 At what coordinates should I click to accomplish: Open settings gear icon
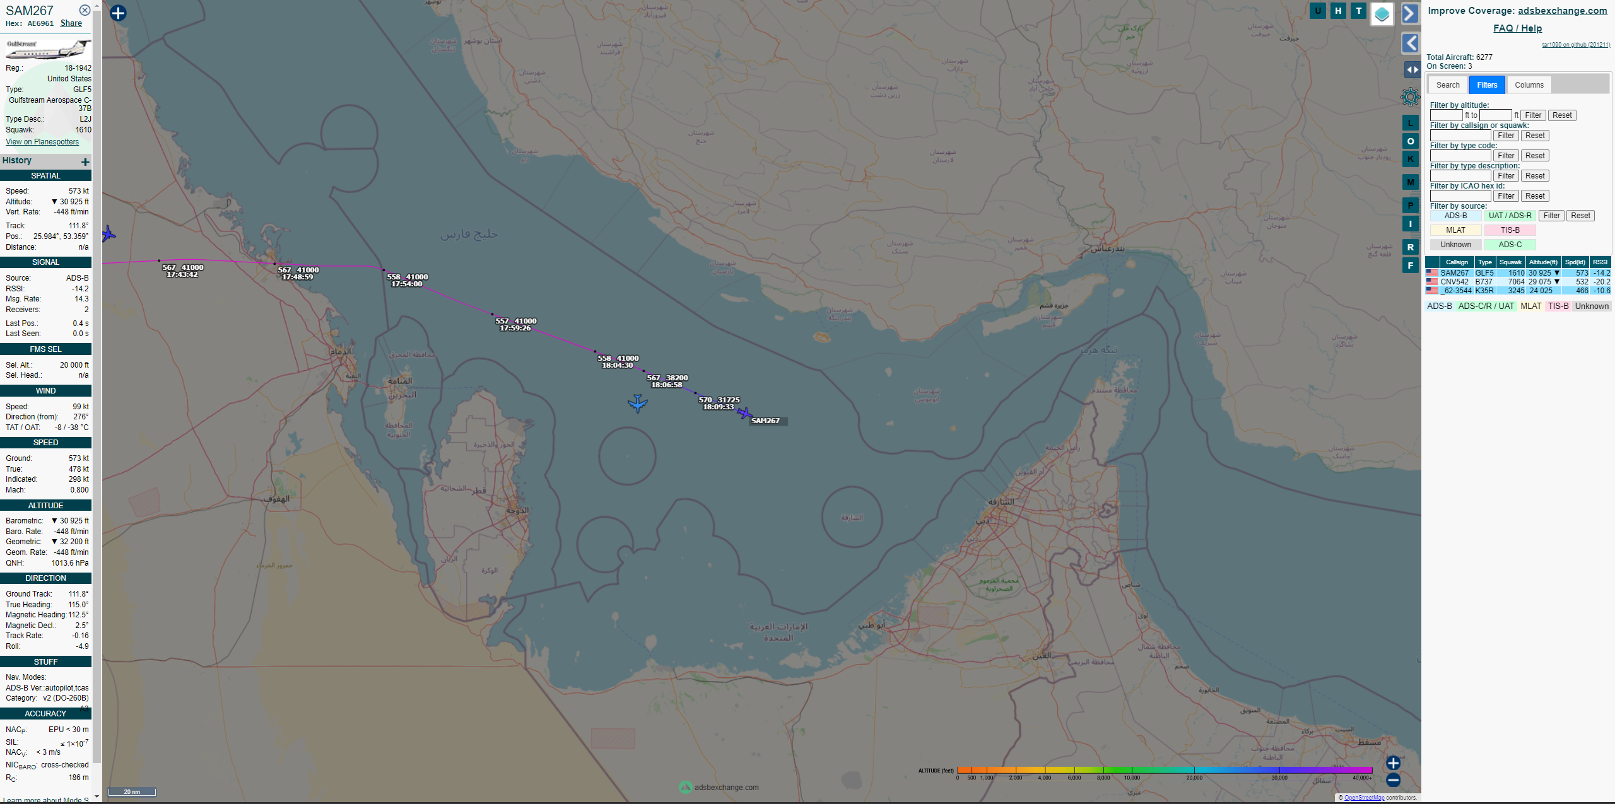(x=1410, y=97)
